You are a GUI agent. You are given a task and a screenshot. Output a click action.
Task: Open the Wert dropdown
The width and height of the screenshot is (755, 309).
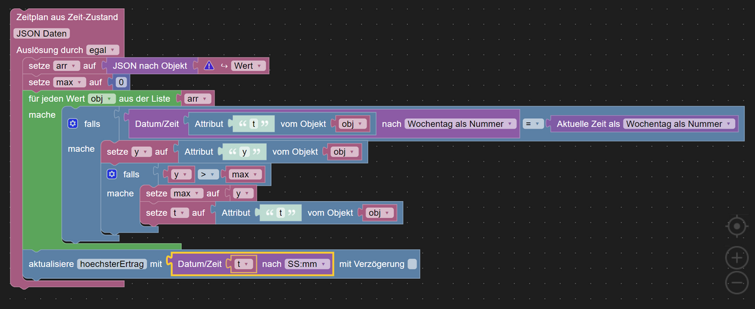pyautogui.click(x=249, y=65)
